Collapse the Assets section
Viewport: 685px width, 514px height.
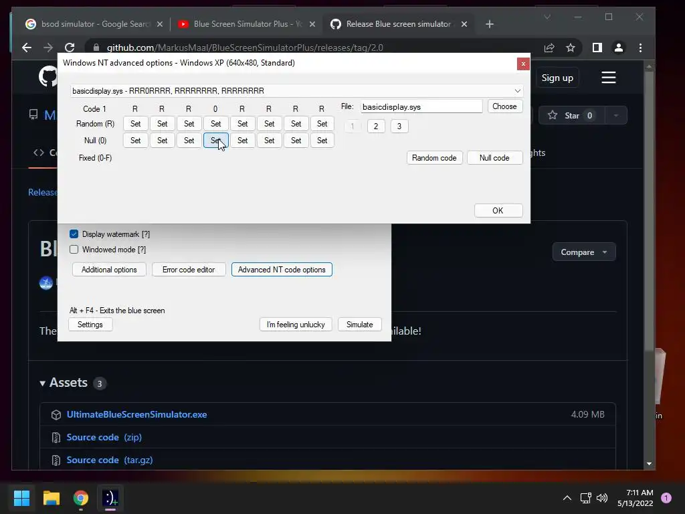point(42,383)
